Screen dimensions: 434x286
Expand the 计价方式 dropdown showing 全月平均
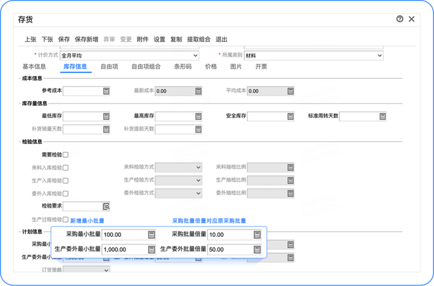pos(129,55)
